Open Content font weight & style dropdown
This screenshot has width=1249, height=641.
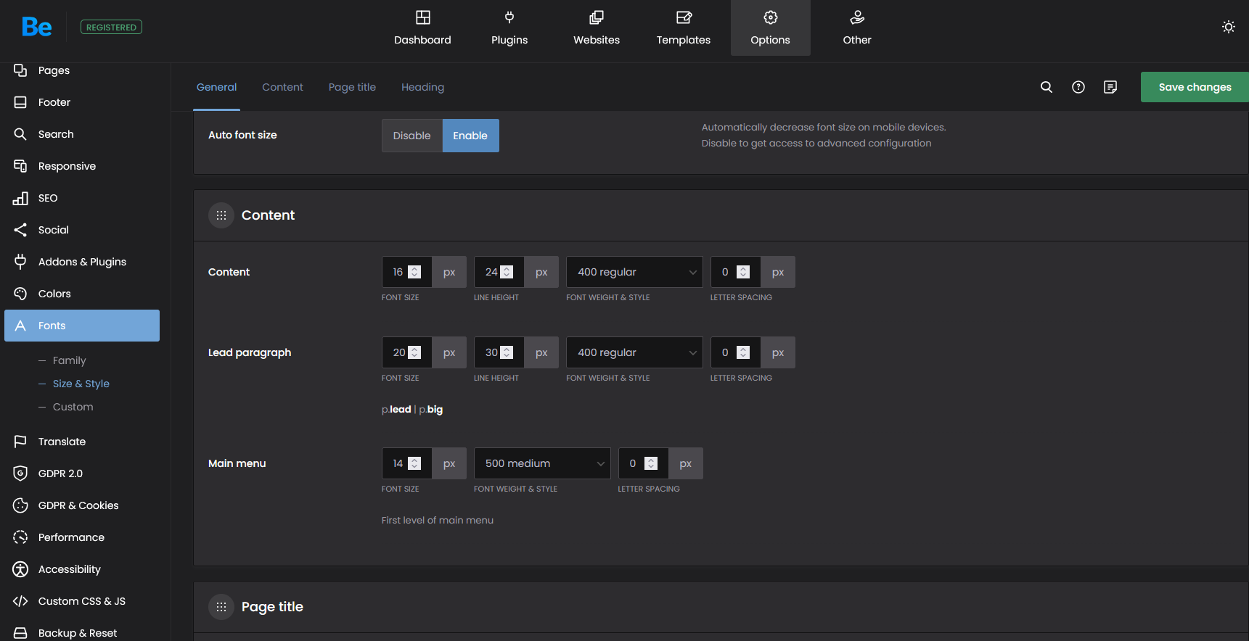tap(634, 272)
